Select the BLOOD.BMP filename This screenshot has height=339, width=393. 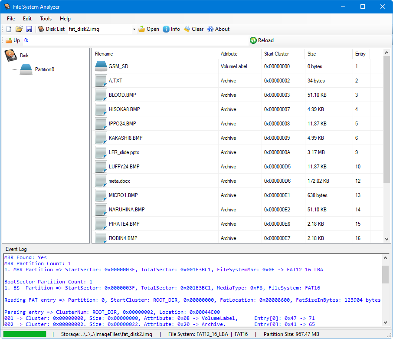122,95
